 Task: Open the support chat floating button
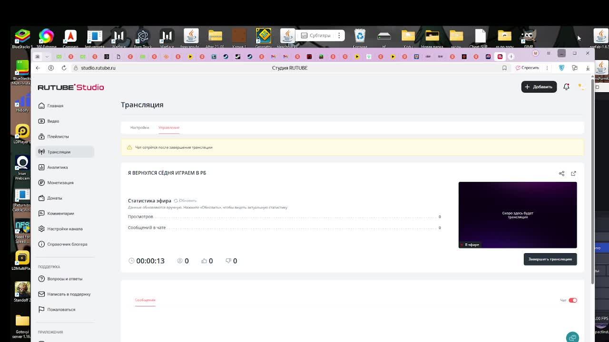click(x=572, y=337)
